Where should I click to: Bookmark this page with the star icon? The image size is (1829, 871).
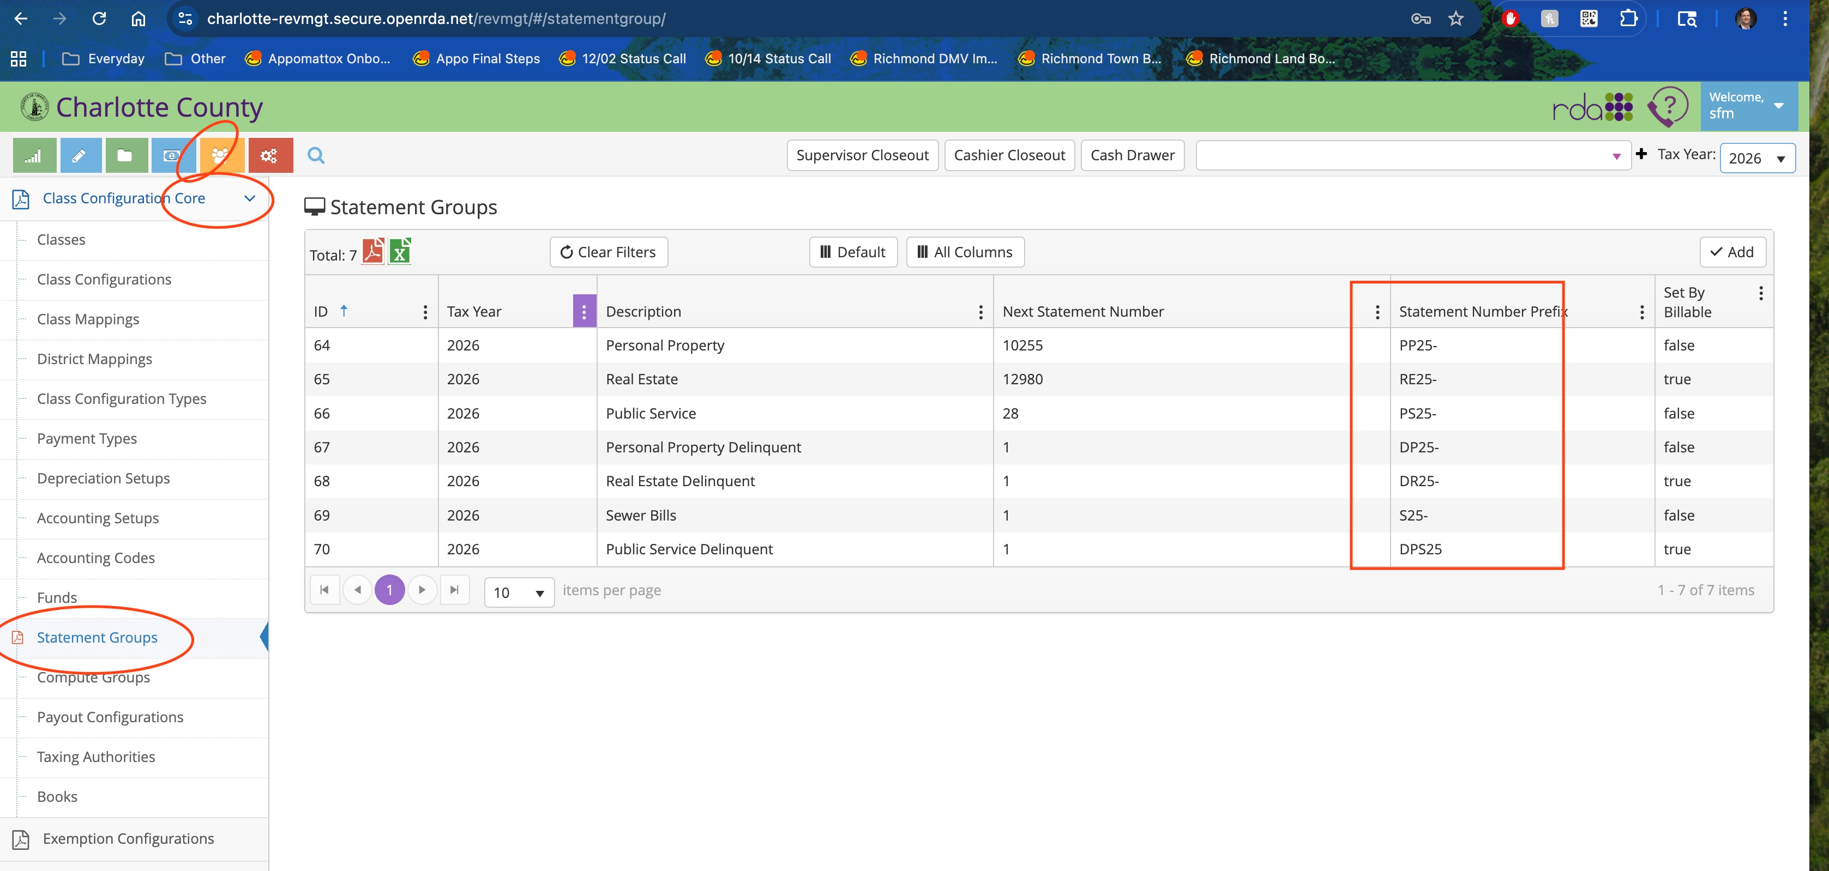coord(1455,19)
